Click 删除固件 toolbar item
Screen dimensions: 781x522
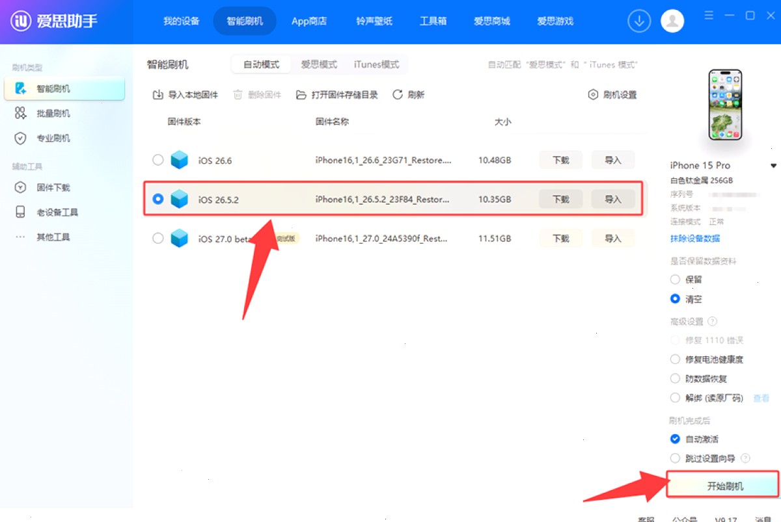click(257, 95)
